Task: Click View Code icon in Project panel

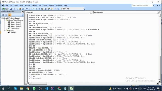Action: (3, 15)
